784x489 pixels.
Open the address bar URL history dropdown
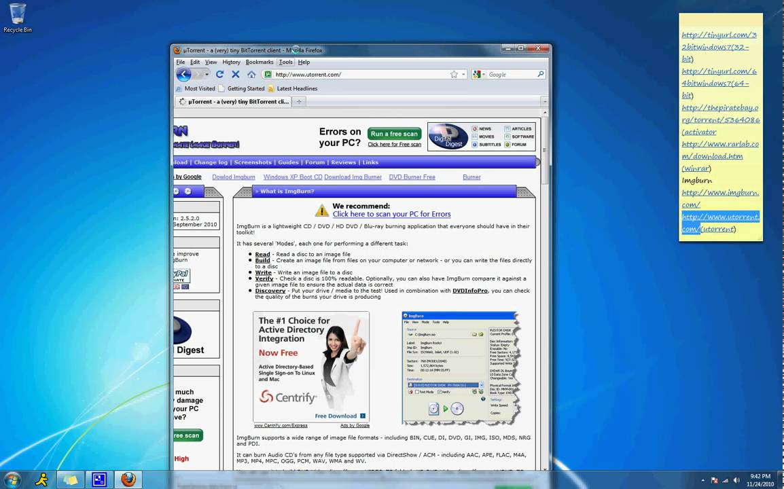click(463, 75)
